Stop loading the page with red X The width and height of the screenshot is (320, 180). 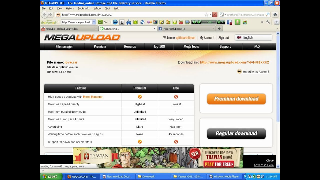pos(215,14)
